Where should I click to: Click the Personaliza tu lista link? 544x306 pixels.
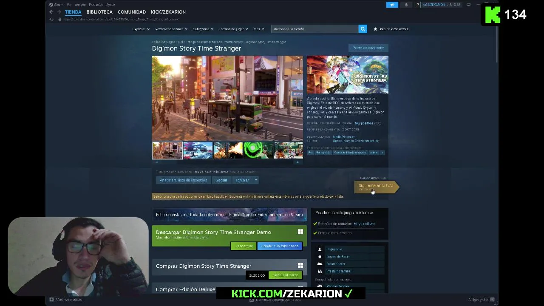pos(373,178)
